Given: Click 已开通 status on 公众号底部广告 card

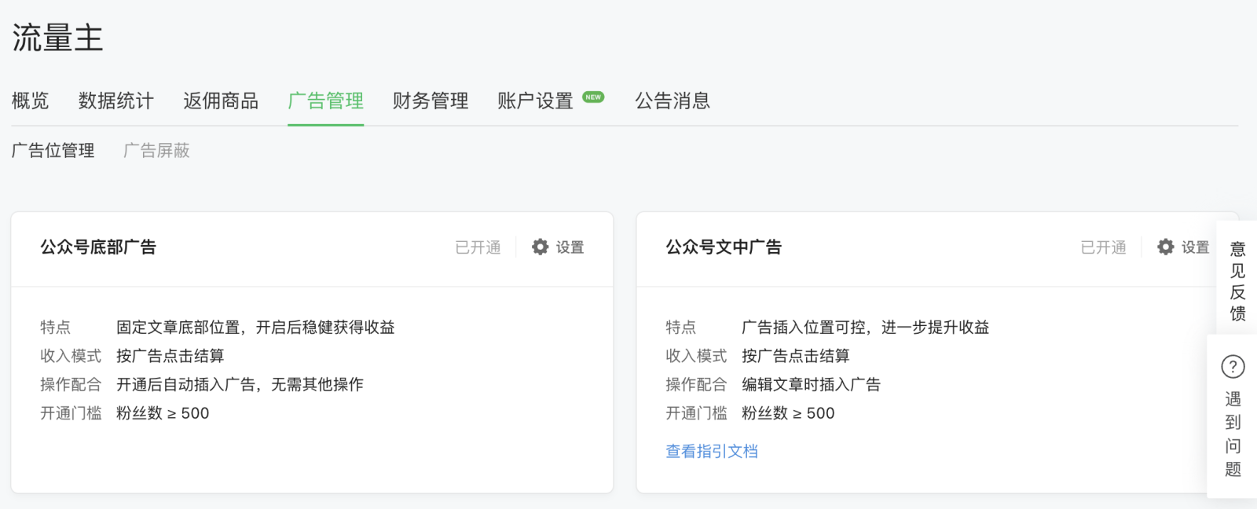Looking at the screenshot, I should (478, 247).
